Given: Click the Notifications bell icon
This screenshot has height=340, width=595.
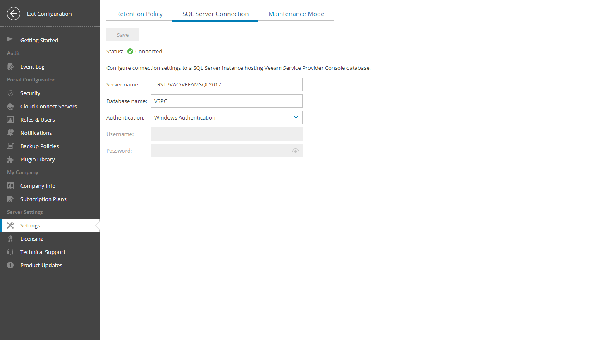Looking at the screenshot, I should [x=10, y=133].
